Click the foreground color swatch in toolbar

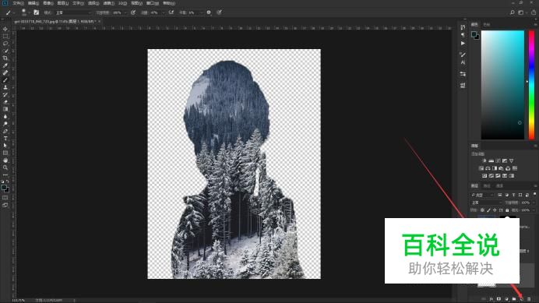[x=4, y=188]
